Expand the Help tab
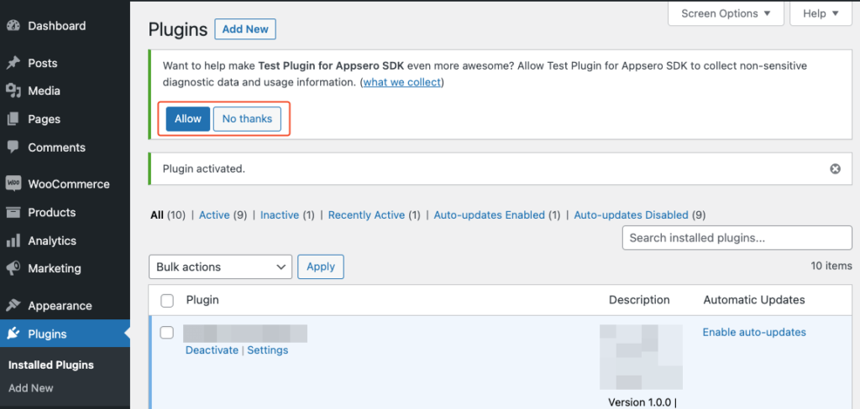 coord(820,13)
